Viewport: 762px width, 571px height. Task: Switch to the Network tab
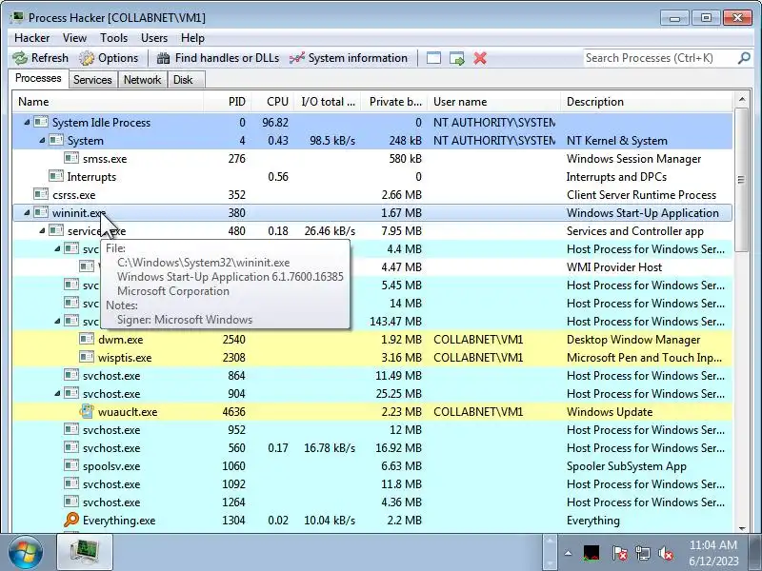click(142, 80)
